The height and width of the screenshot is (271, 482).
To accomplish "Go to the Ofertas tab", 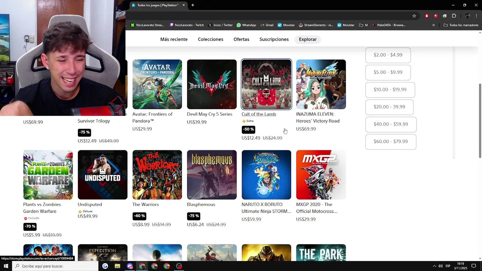I will tap(241, 40).
